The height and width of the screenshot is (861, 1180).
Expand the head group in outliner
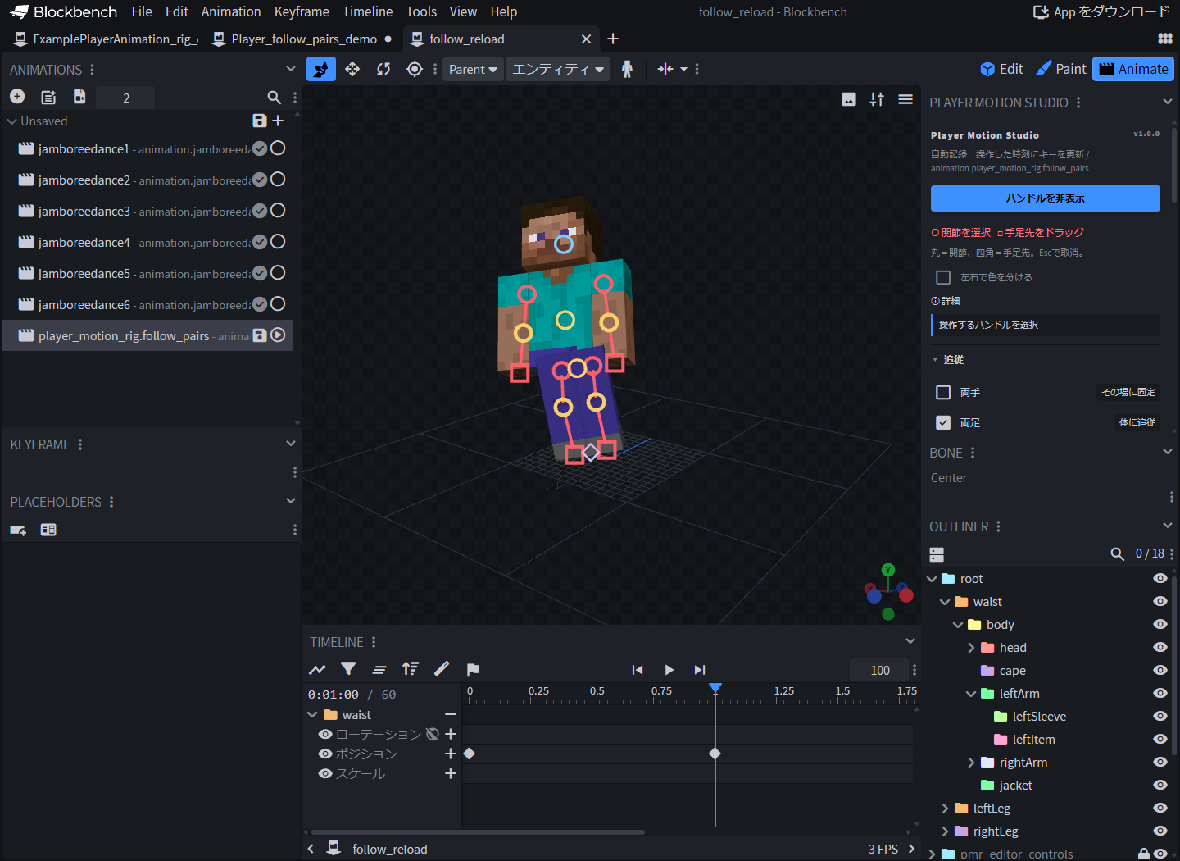point(971,648)
